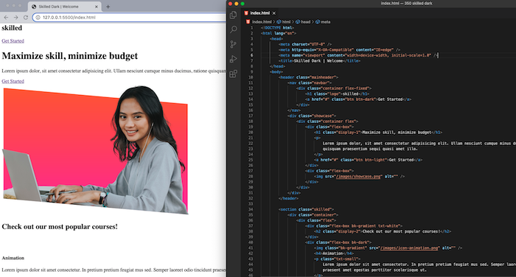The width and height of the screenshot is (516, 277).
Task: Click the nav class="navbar" line in code
Action: point(310,83)
